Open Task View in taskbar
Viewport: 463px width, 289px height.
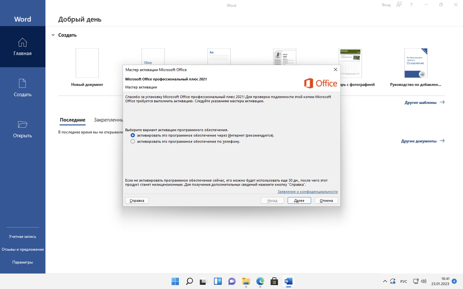tap(203, 281)
